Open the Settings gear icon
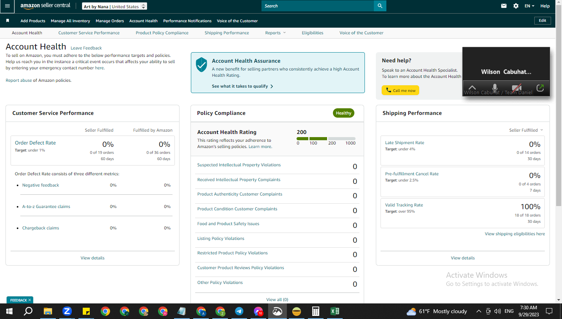 click(x=516, y=6)
